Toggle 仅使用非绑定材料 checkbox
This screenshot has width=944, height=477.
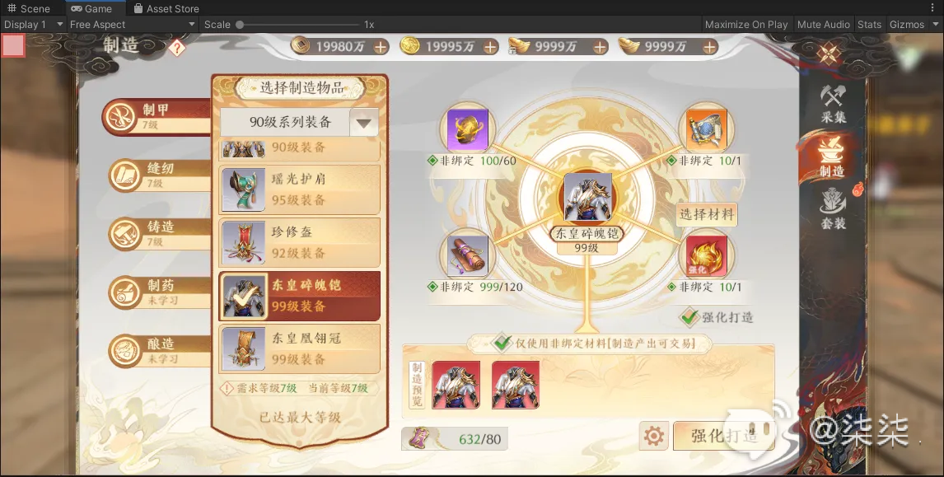pyautogui.click(x=501, y=344)
